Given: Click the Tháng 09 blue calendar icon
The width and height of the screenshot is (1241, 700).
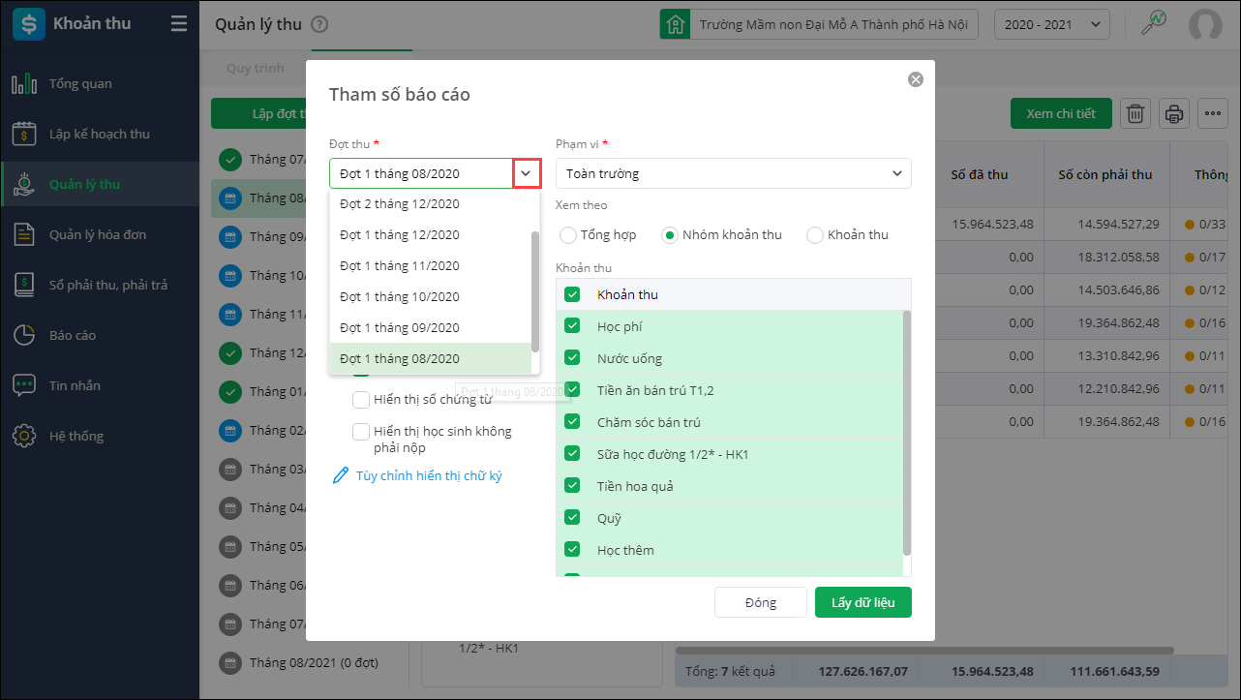Looking at the screenshot, I should coord(230,236).
